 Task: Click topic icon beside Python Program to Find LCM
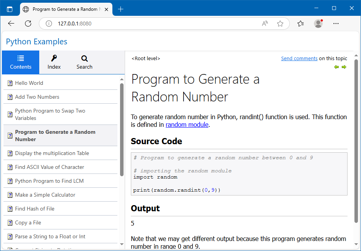(10, 181)
